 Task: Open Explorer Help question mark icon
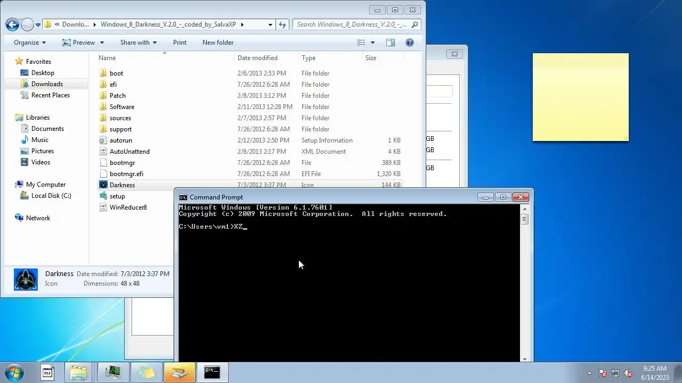(410, 43)
